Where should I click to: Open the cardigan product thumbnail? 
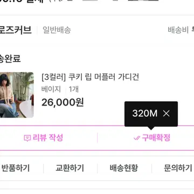17,95
